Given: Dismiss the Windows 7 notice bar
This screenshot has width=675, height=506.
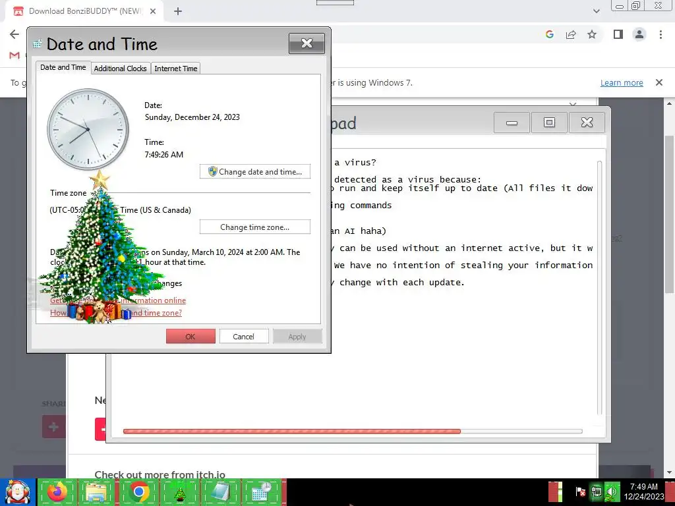Looking at the screenshot, I should (659, 82).
